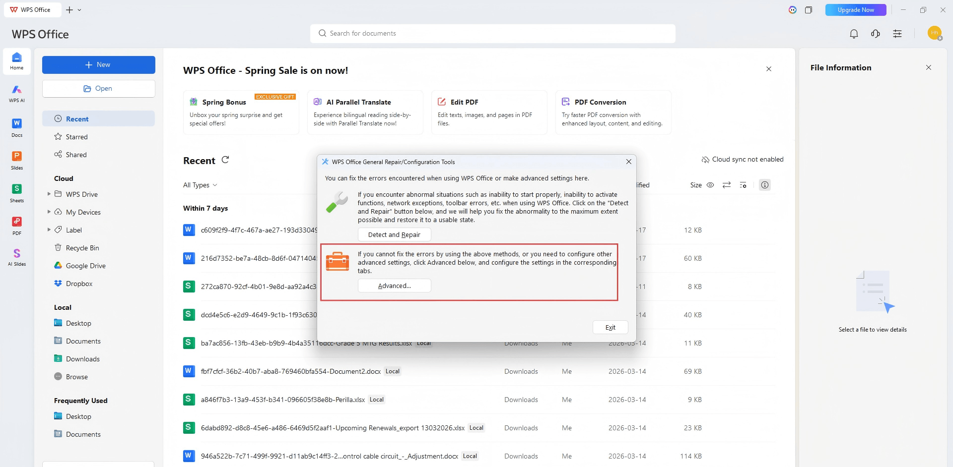The height and width of the screenshot is (467, 953).
Task: Open the Slides app icon
Action: 17,160
